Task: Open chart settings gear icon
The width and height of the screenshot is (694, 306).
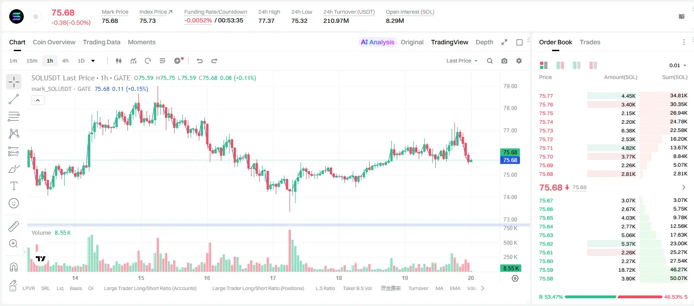Action: [519, 61]
